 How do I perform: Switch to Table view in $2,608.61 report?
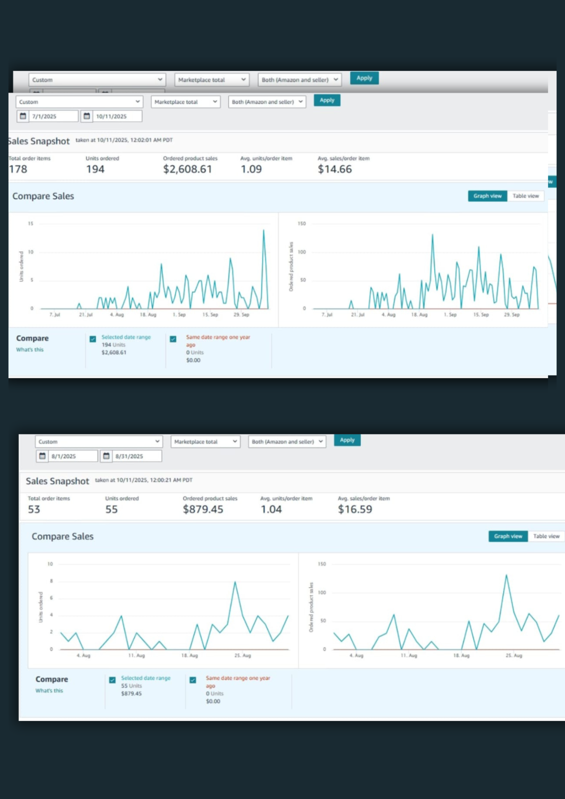[525, 196]
